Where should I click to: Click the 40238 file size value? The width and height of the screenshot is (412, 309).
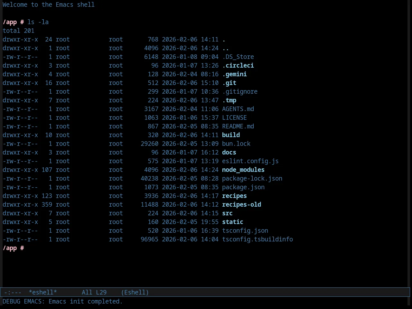pyautogui.click(x=149, y=178)
